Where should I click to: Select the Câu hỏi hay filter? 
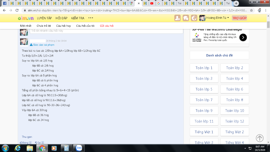click(x=63, y=26)
